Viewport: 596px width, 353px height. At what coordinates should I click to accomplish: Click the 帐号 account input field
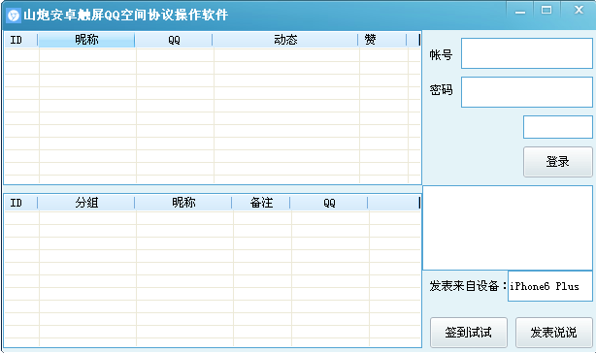tap(527, 53)
